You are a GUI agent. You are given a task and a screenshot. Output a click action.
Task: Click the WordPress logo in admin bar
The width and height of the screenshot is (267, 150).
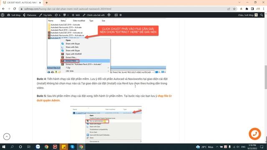click(3, 15)
